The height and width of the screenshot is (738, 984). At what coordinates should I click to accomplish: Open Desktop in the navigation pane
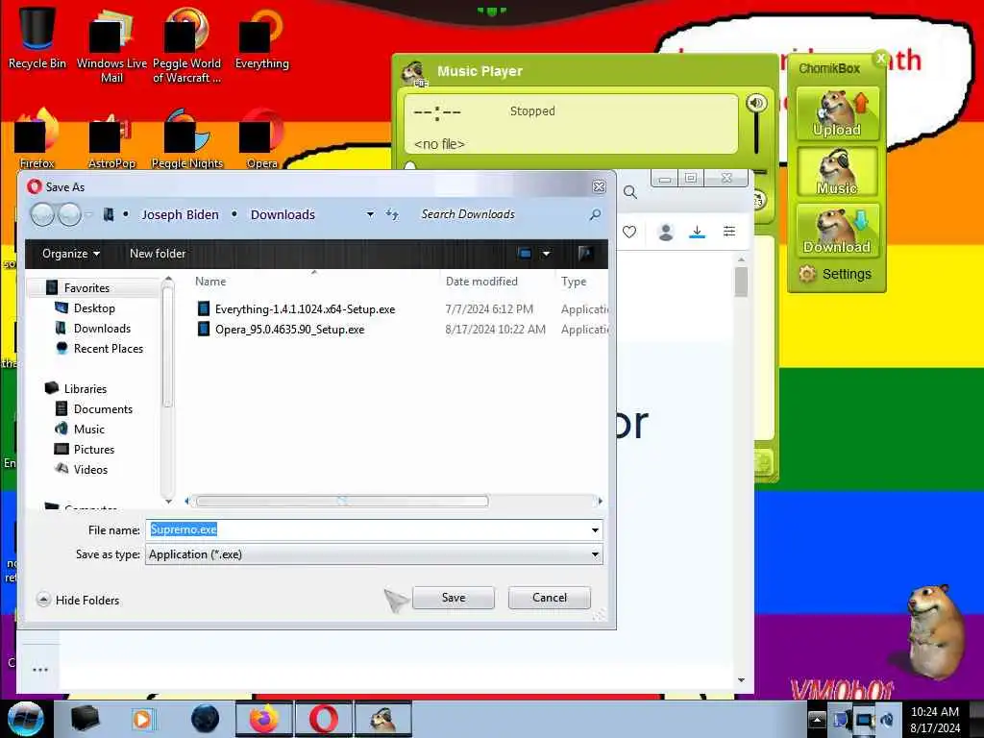(94, 308)
